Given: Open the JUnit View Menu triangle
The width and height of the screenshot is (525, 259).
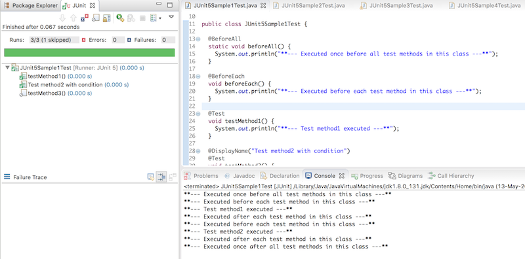Looking at the screenshot, I should [x=171, y=16].
